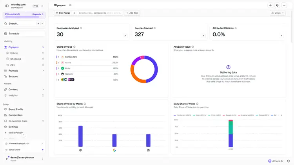Screen dimensions: 294x165
Task: Open the Views dropdown
Action: 278,13
